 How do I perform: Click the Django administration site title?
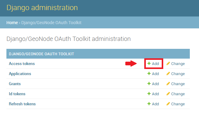point(42,8)
